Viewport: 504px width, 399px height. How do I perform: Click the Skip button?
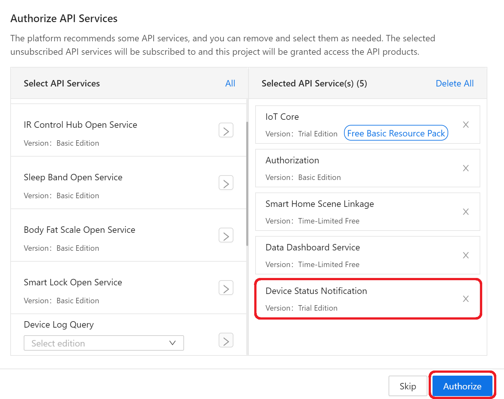pos(408,386)
